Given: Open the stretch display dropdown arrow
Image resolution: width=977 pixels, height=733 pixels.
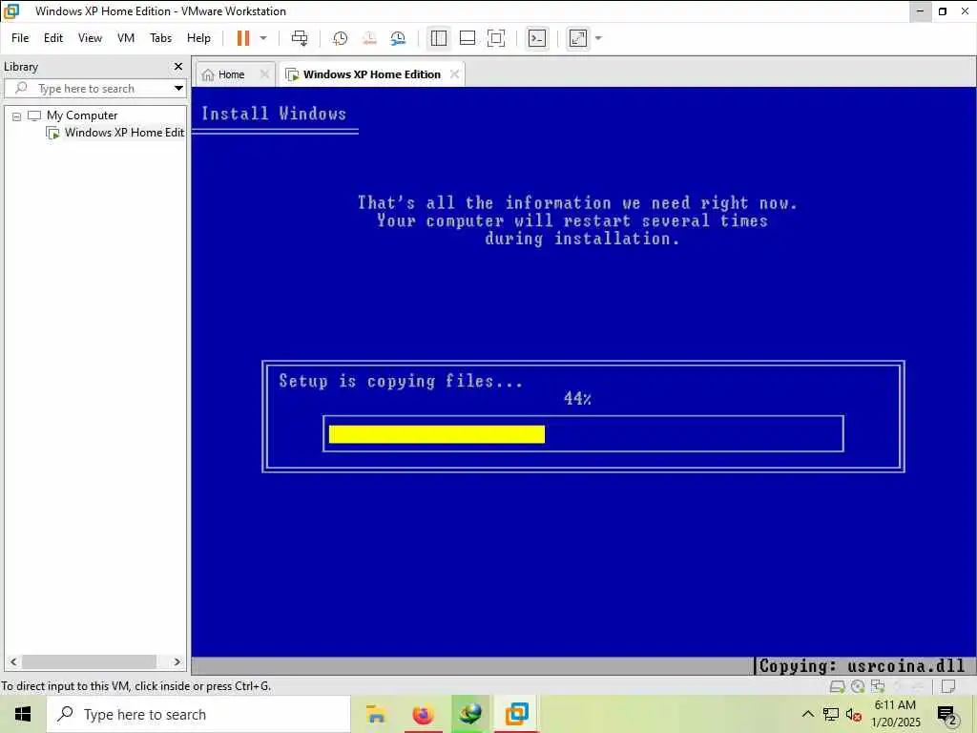Looking at the screenshot, I should pos(599,38).
